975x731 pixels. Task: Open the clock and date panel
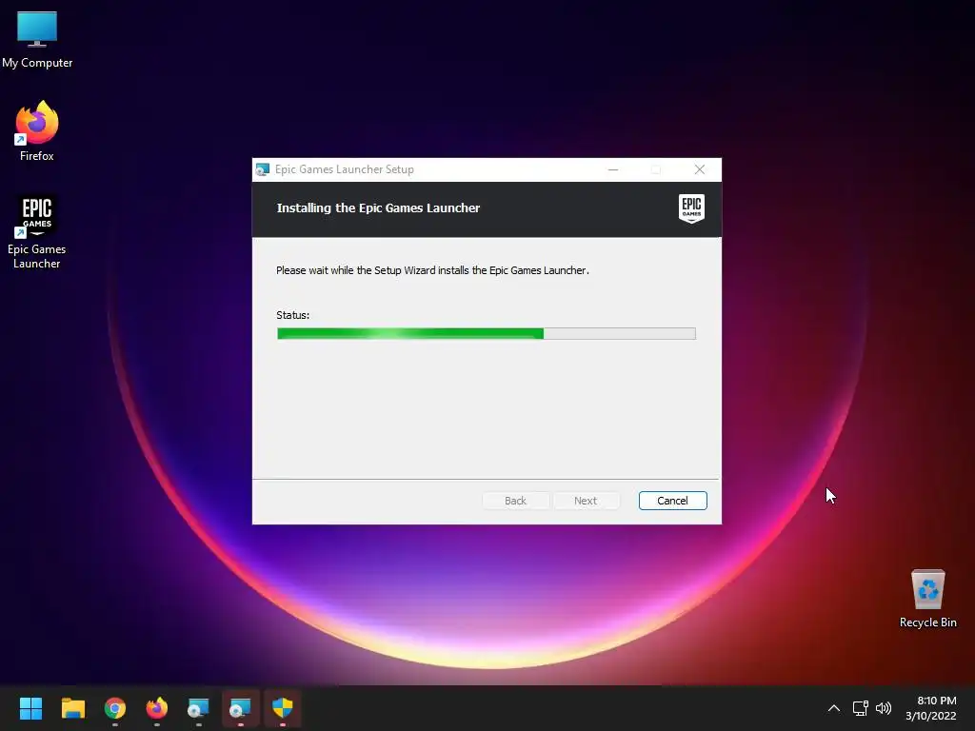pyautogui.click(x=931, y=708)
